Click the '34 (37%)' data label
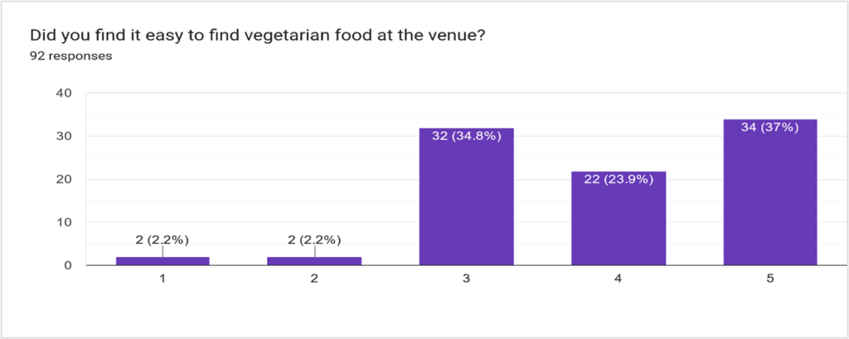Screen dimensions: 849x339 [770, 127]
